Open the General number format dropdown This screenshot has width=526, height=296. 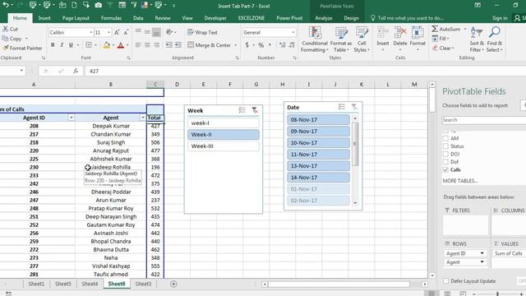coord(293,33)
